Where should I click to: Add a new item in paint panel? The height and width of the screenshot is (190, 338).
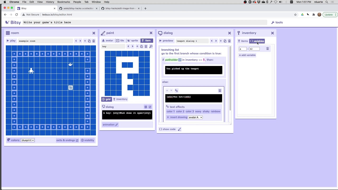[137, 46]
